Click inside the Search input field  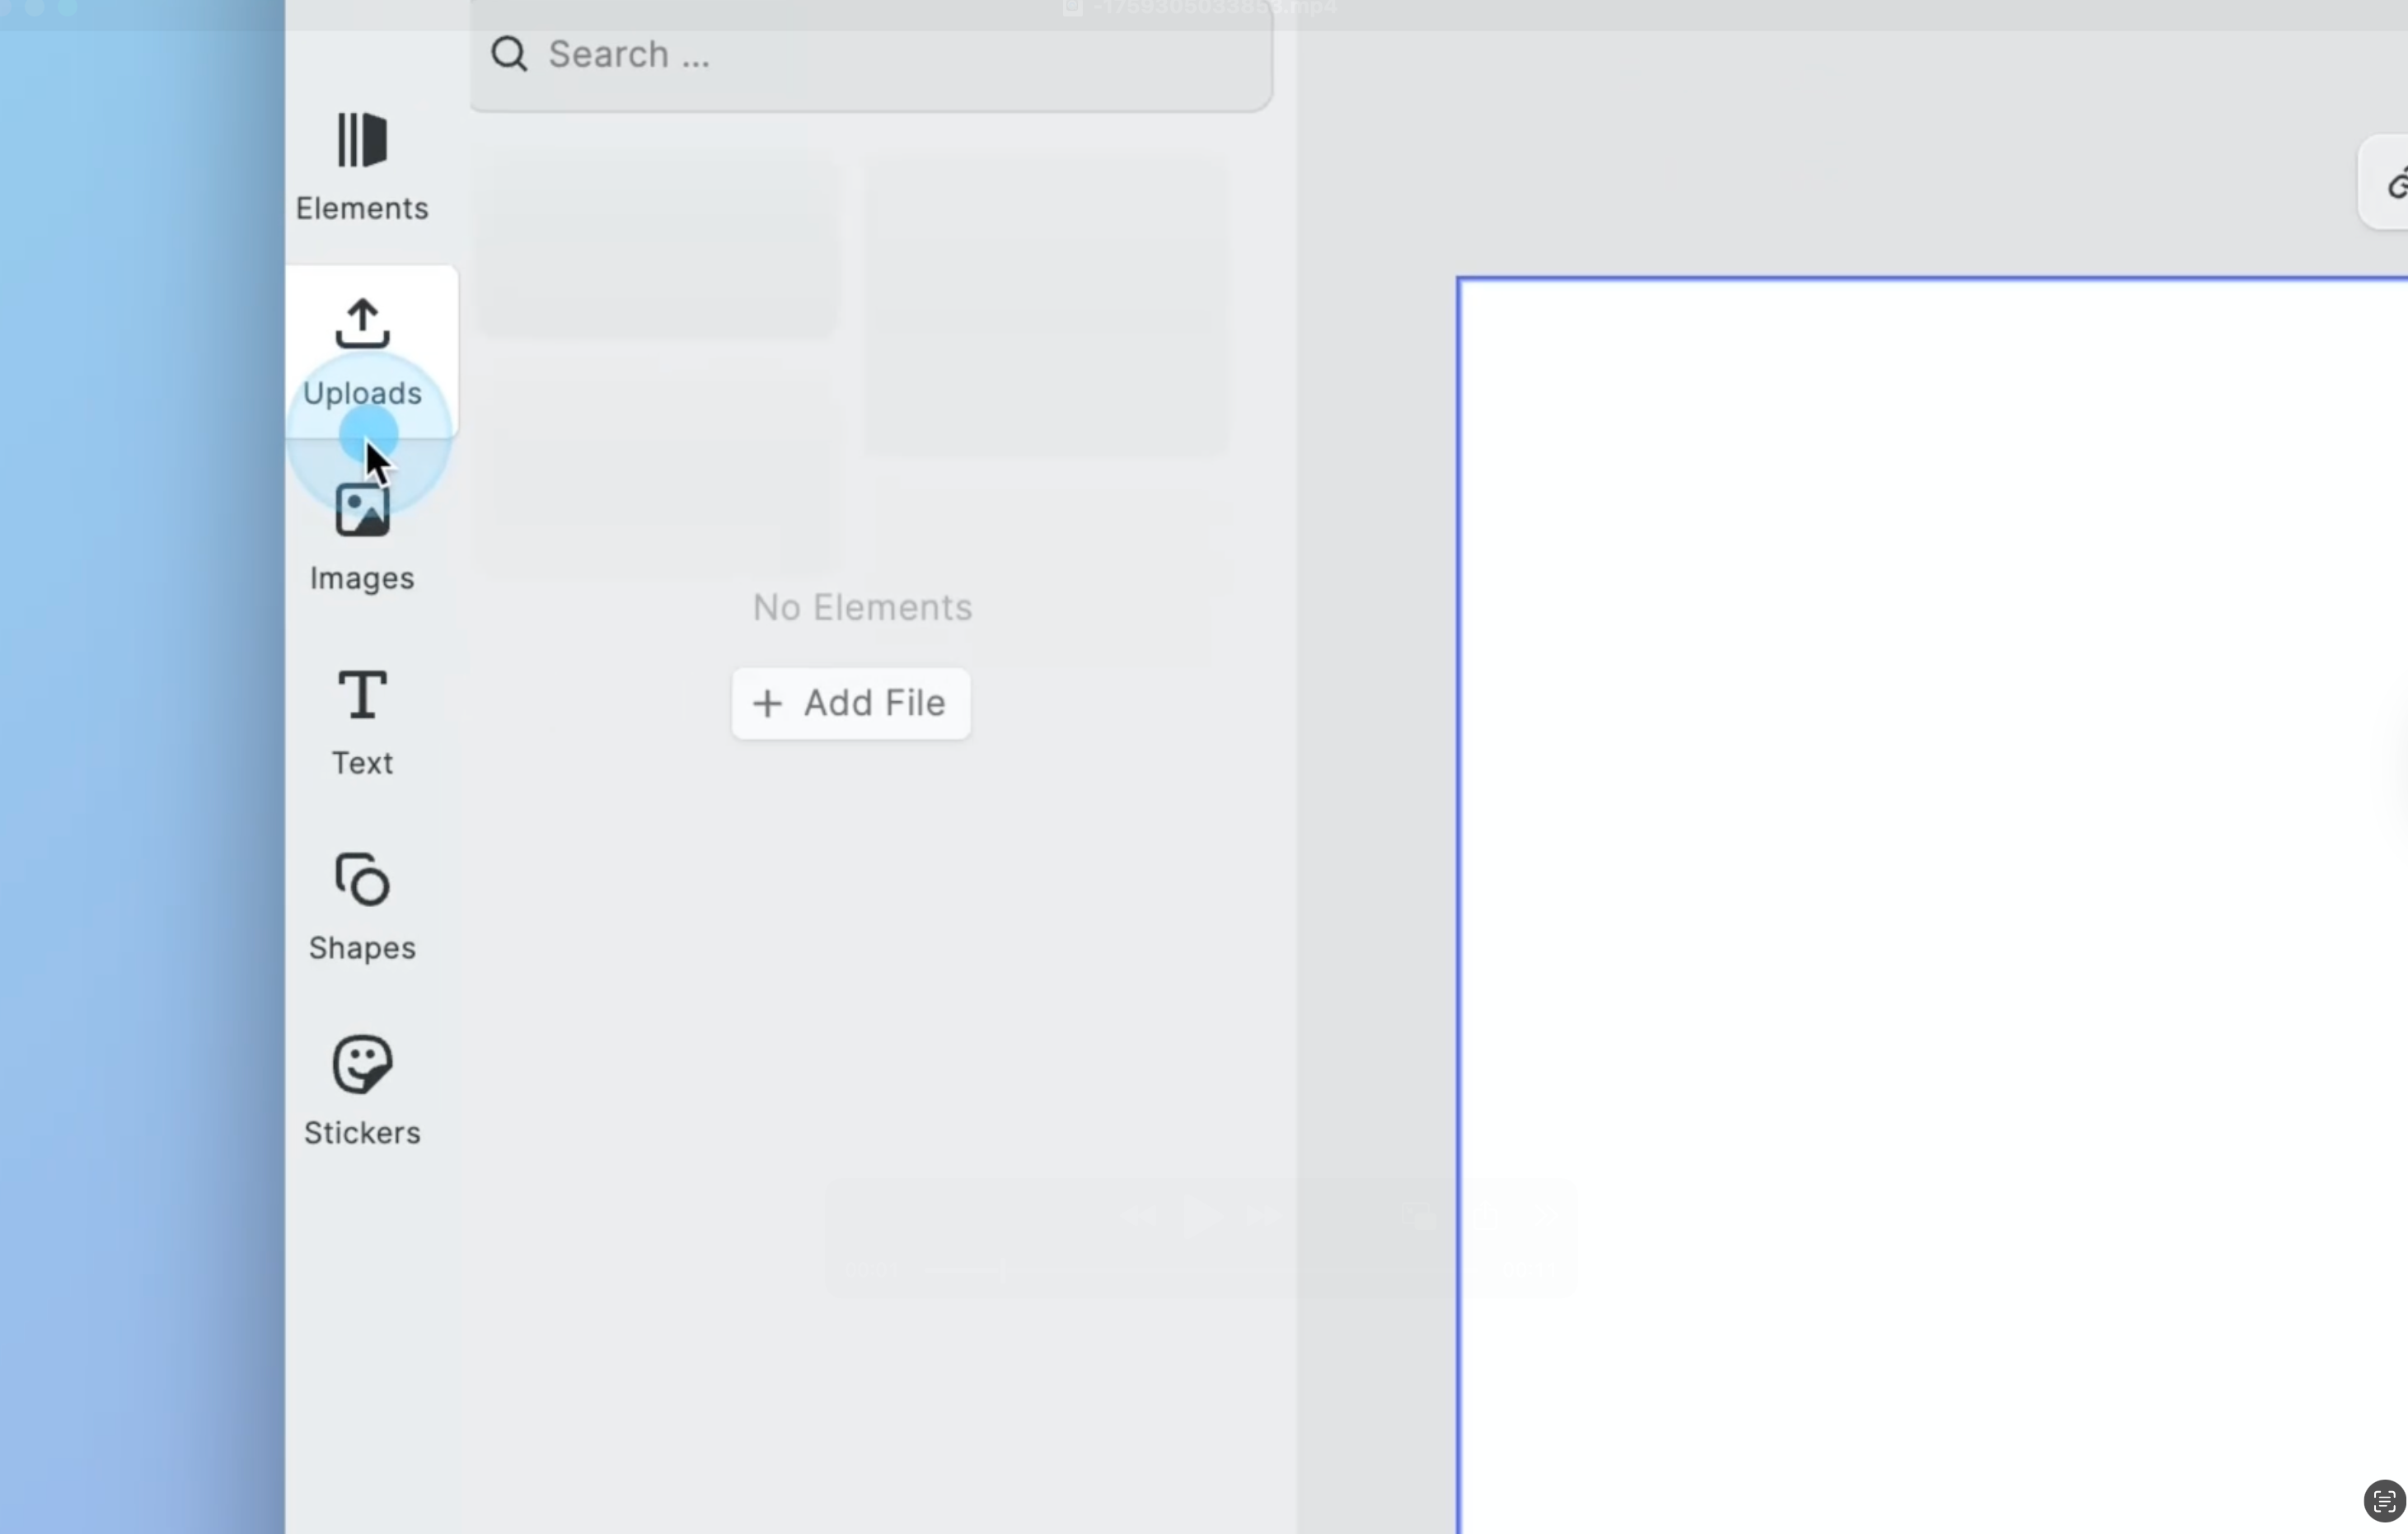[850, 54]
